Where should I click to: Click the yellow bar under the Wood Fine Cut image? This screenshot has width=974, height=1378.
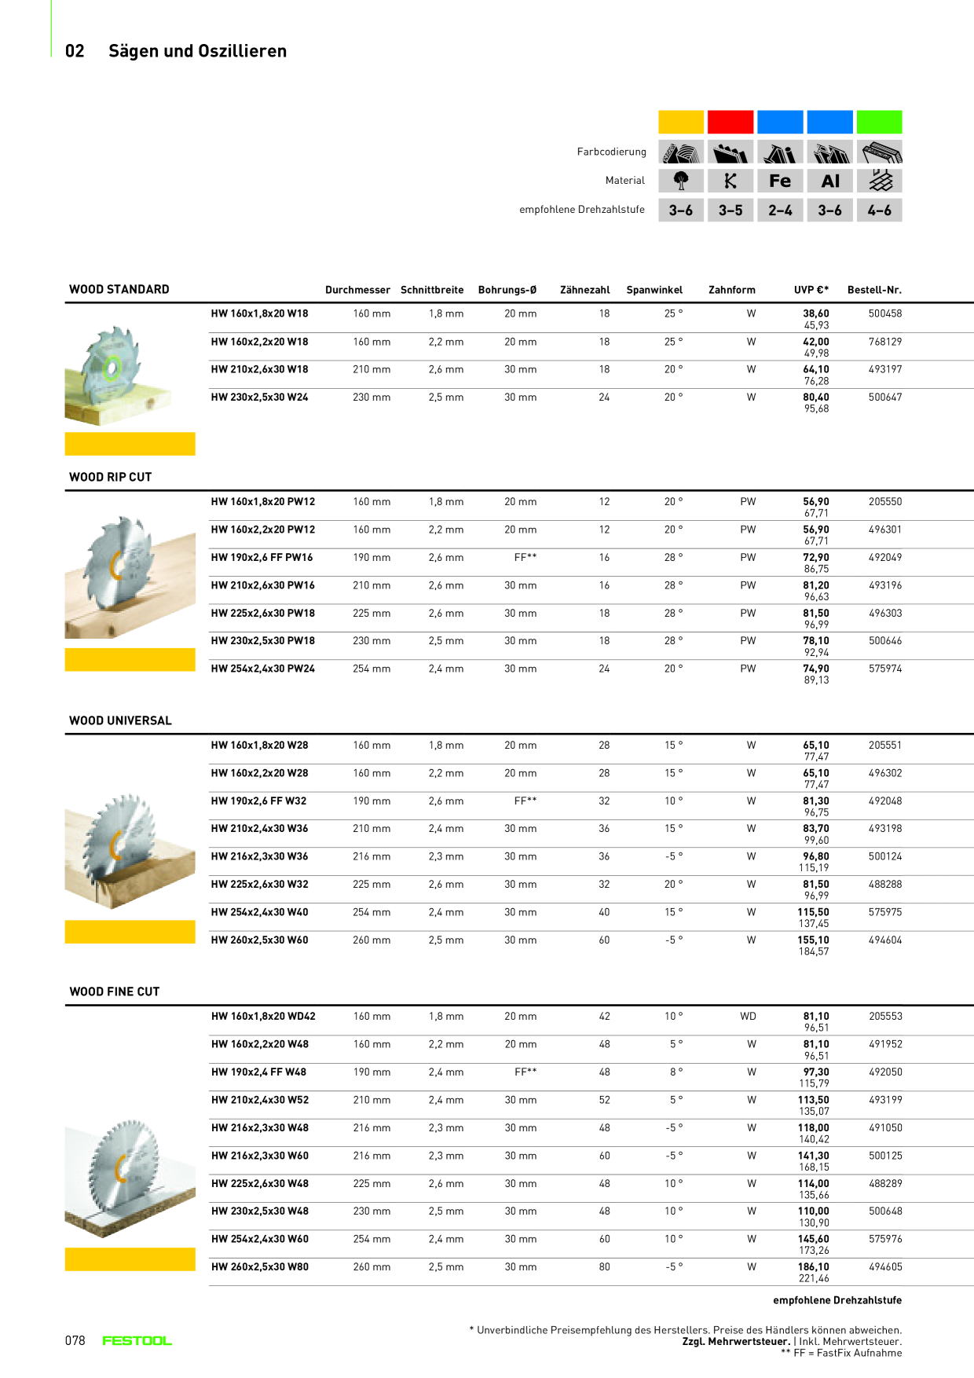click(x=130, y=1259)
